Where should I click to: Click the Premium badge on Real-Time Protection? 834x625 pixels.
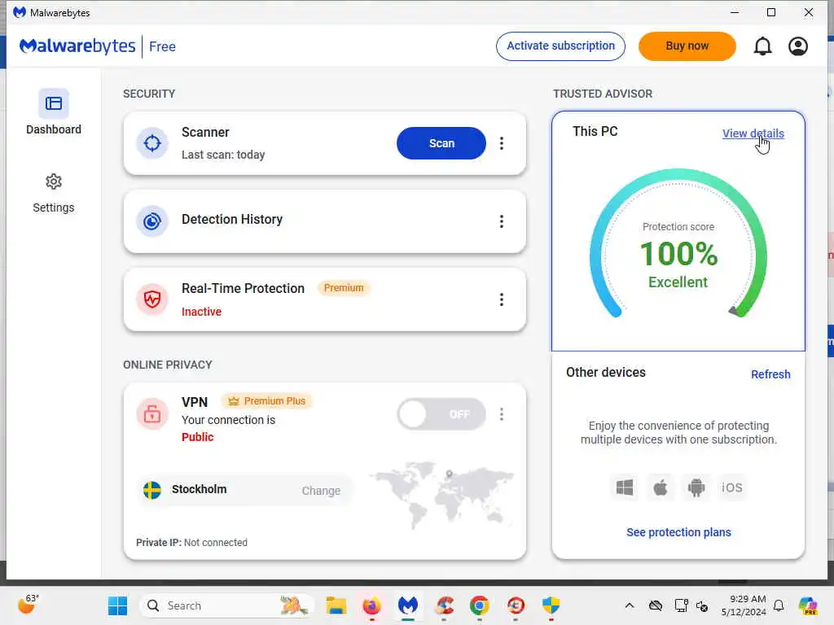[344, 287]
